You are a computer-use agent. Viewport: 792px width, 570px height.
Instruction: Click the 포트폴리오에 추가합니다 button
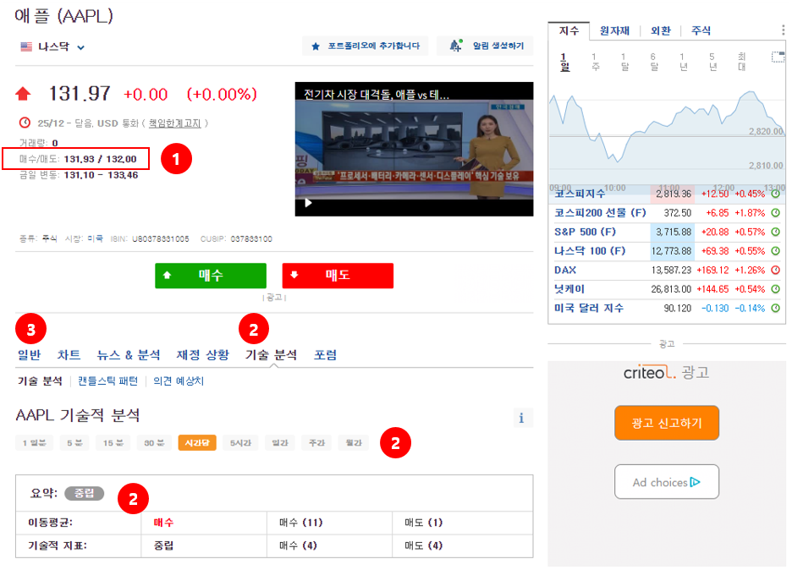pyautogui.click(x=366, y=46)
